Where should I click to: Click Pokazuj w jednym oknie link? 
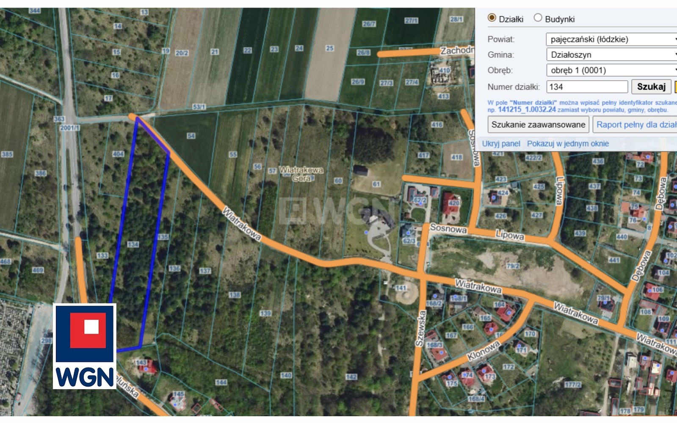tap(568, 144)
